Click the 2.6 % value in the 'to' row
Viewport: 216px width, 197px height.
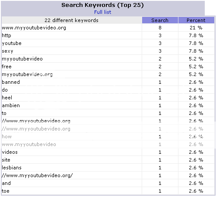click(x=196, y=113)
